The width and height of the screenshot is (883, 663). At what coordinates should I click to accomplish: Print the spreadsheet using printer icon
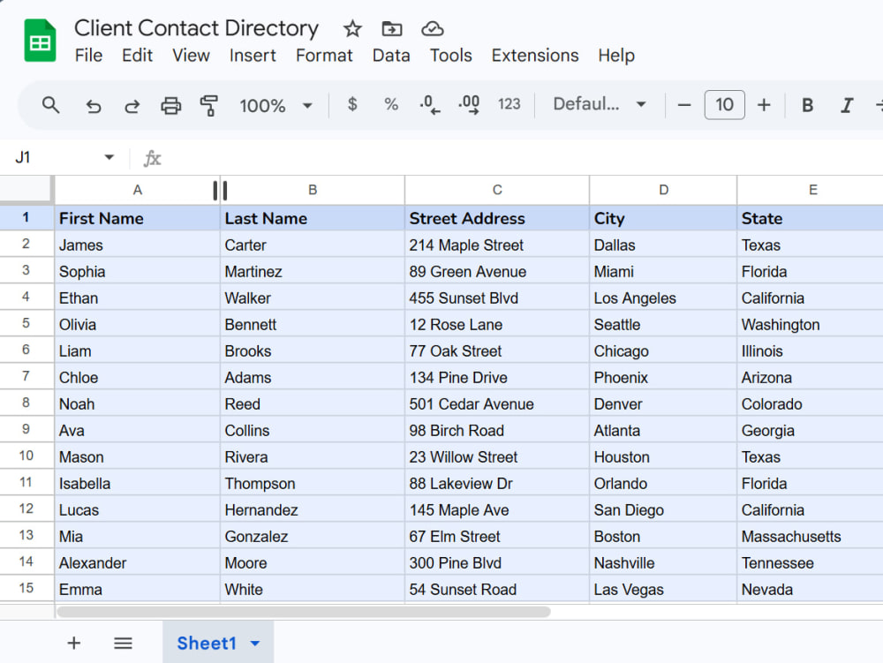pyautogui.click(x=171, y=105)
